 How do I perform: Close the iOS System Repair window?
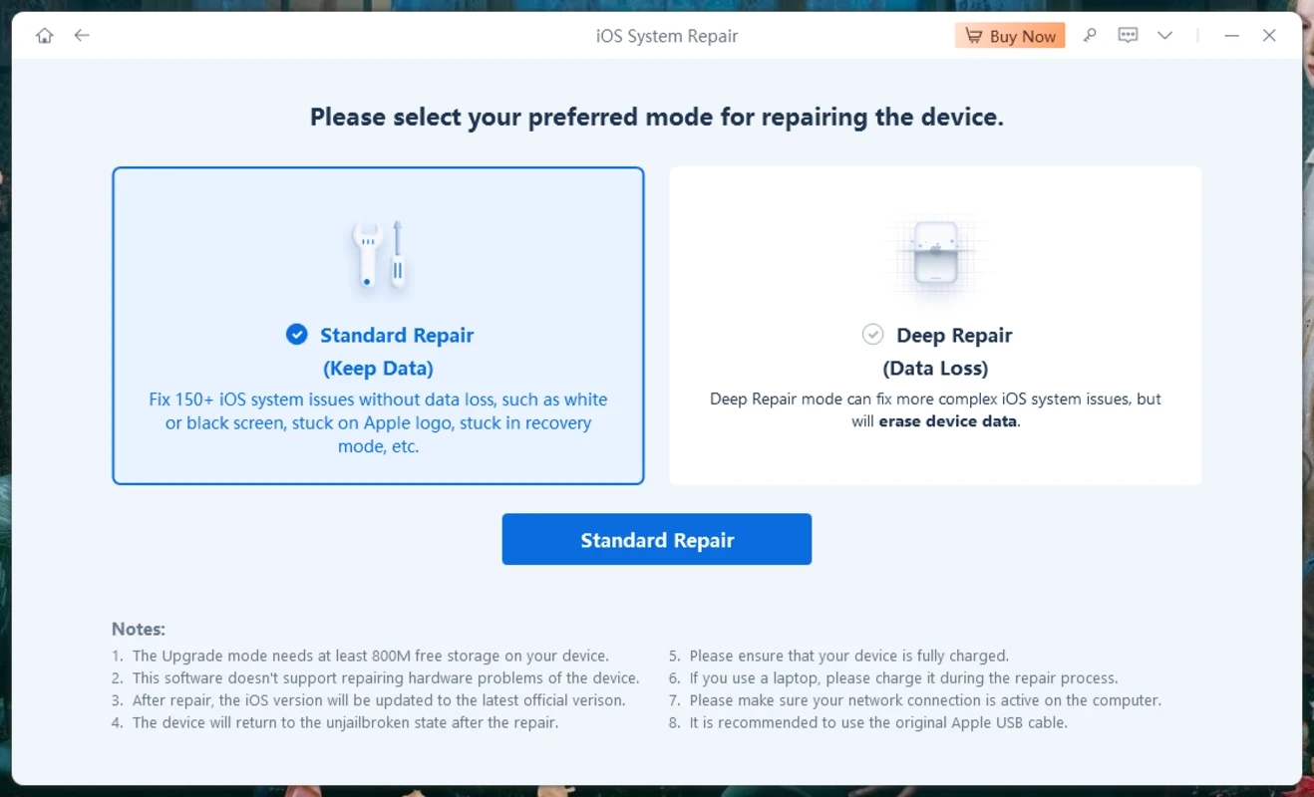tap(1269, 36)
